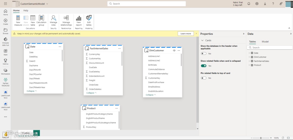293x140 pixels.
Task: Click the top search box
Action: click(x=146, y=4)
